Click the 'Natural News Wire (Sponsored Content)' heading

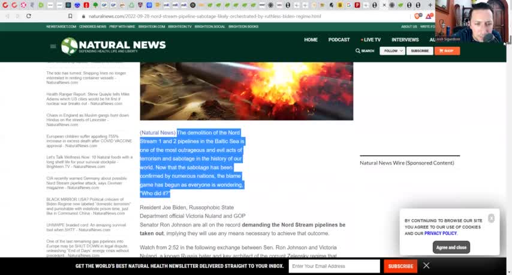(407, 163)
